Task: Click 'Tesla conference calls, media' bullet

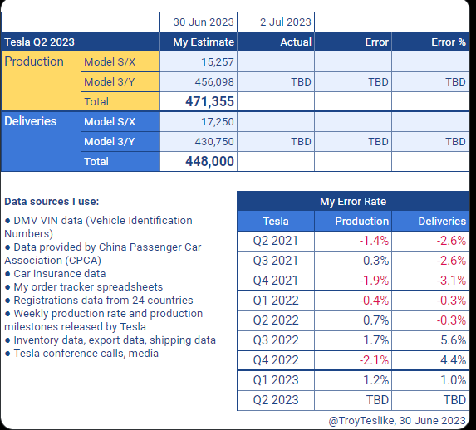Action: (81, 354)
